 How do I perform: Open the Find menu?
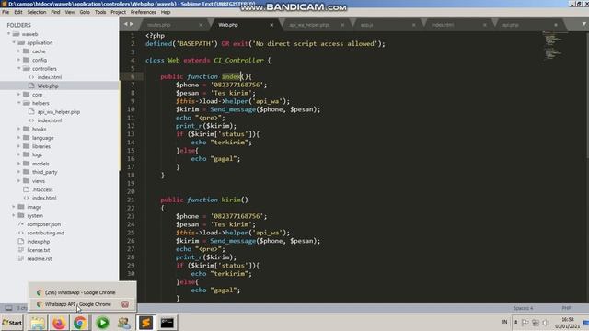pyautogui.click(x=55, y=12)
